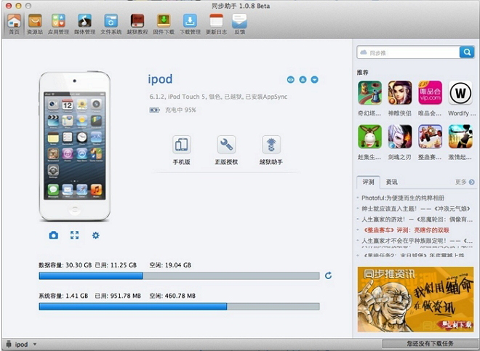The height and width of the screenshot is (351, 480).
Task: Click the 充电中 95% battery status
Action: pyautogui.click(x=172, y=110)
